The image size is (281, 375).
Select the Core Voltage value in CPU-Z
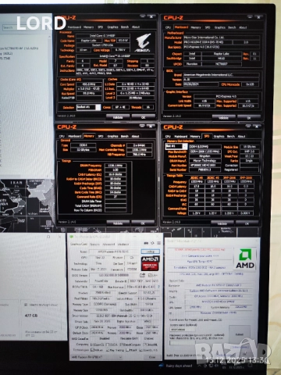pyautogui.click(x=120, y=50)
